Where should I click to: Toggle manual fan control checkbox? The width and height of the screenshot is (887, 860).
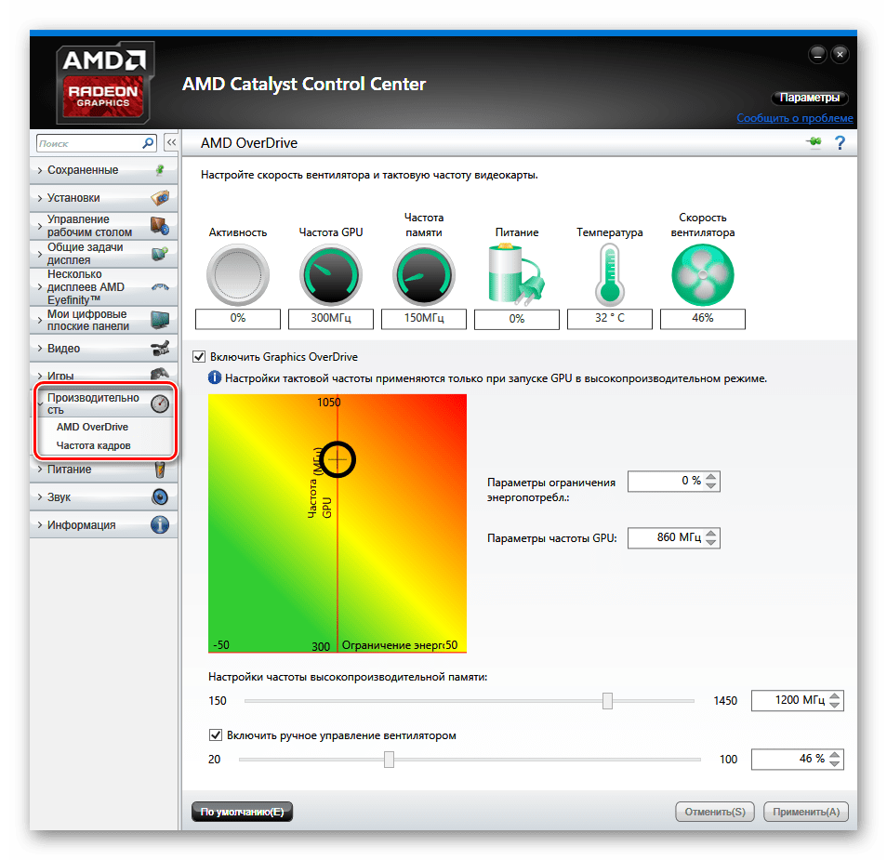coord(216,735)
